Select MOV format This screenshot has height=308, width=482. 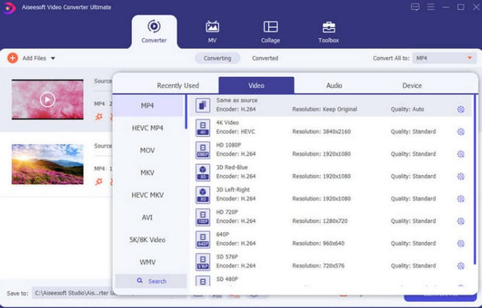147,150
